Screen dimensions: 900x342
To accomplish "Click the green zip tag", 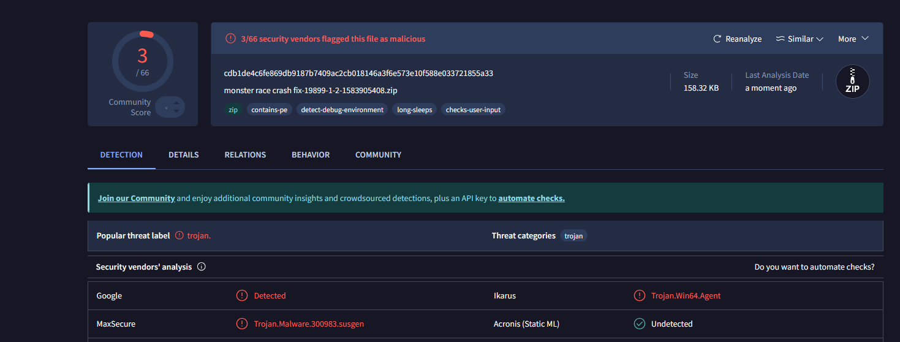I will (x=233, y=110).
